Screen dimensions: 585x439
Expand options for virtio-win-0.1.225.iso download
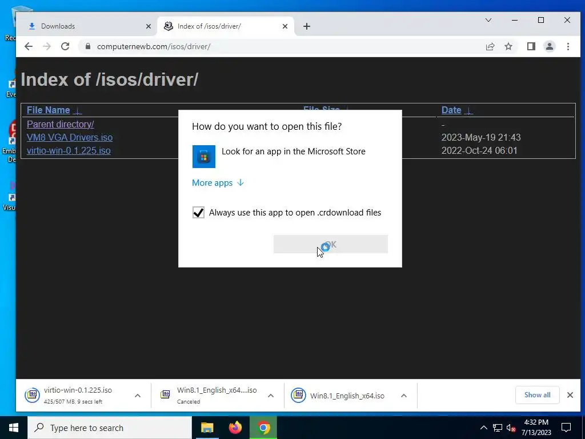click(138, 396)
